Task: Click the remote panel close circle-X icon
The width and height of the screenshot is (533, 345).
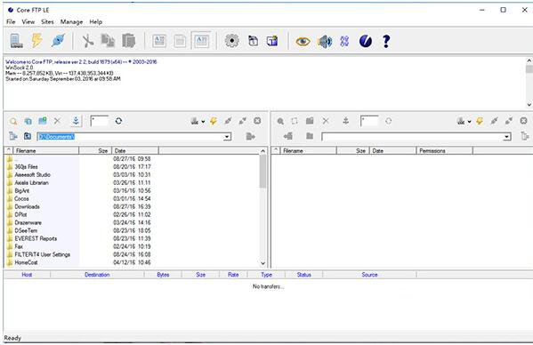Action: pos(523,121)
